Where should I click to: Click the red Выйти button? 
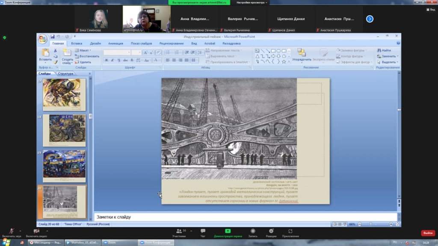428,233
